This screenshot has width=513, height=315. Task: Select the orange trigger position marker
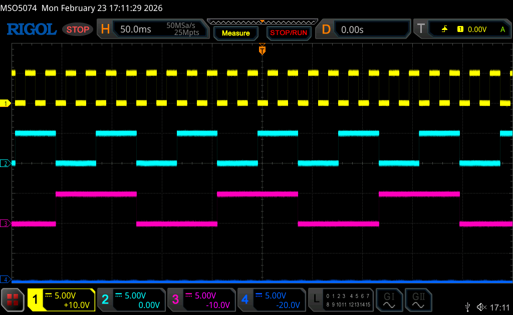click(x=262, y=50)
